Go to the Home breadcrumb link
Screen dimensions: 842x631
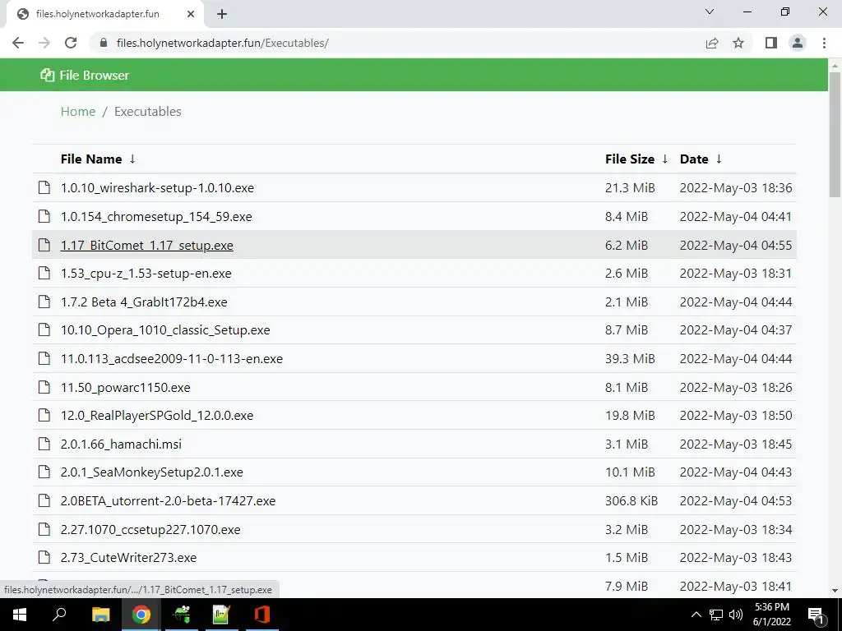pos(78,112)
